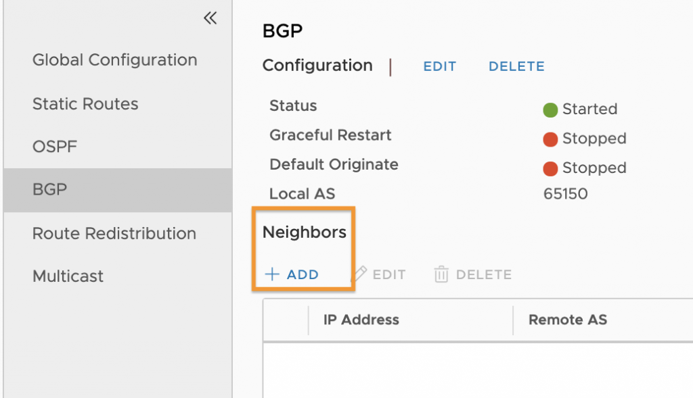Open Static Routes section

point(85,103)
